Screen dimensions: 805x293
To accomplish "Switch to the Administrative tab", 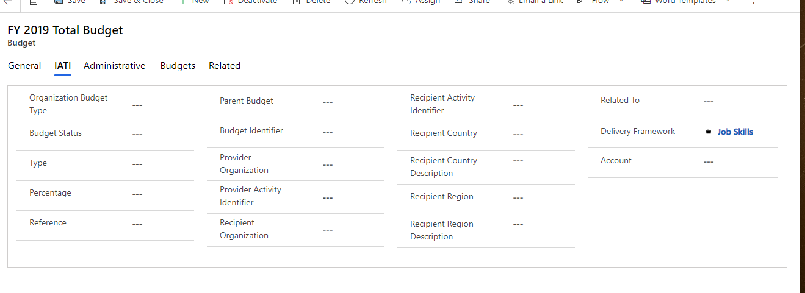I will coord(115,66).
